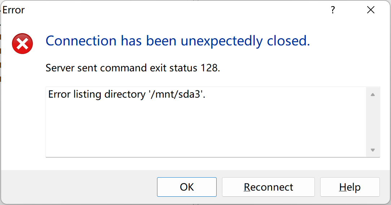Click the message box scrollbar track
The width and height of the screenshot is (391, 205).
373,122
